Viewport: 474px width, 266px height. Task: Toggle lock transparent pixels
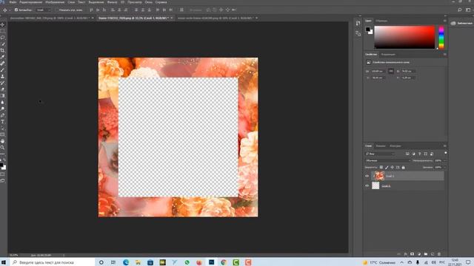point(381,168)
